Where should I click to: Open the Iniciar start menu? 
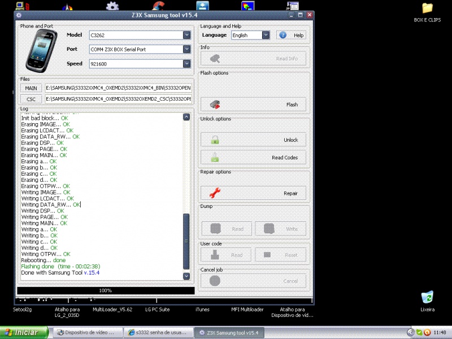click(24, 332)
